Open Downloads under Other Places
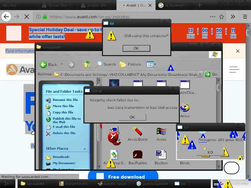Viewport: 251px width, 188px height. (x=61, y=157)
